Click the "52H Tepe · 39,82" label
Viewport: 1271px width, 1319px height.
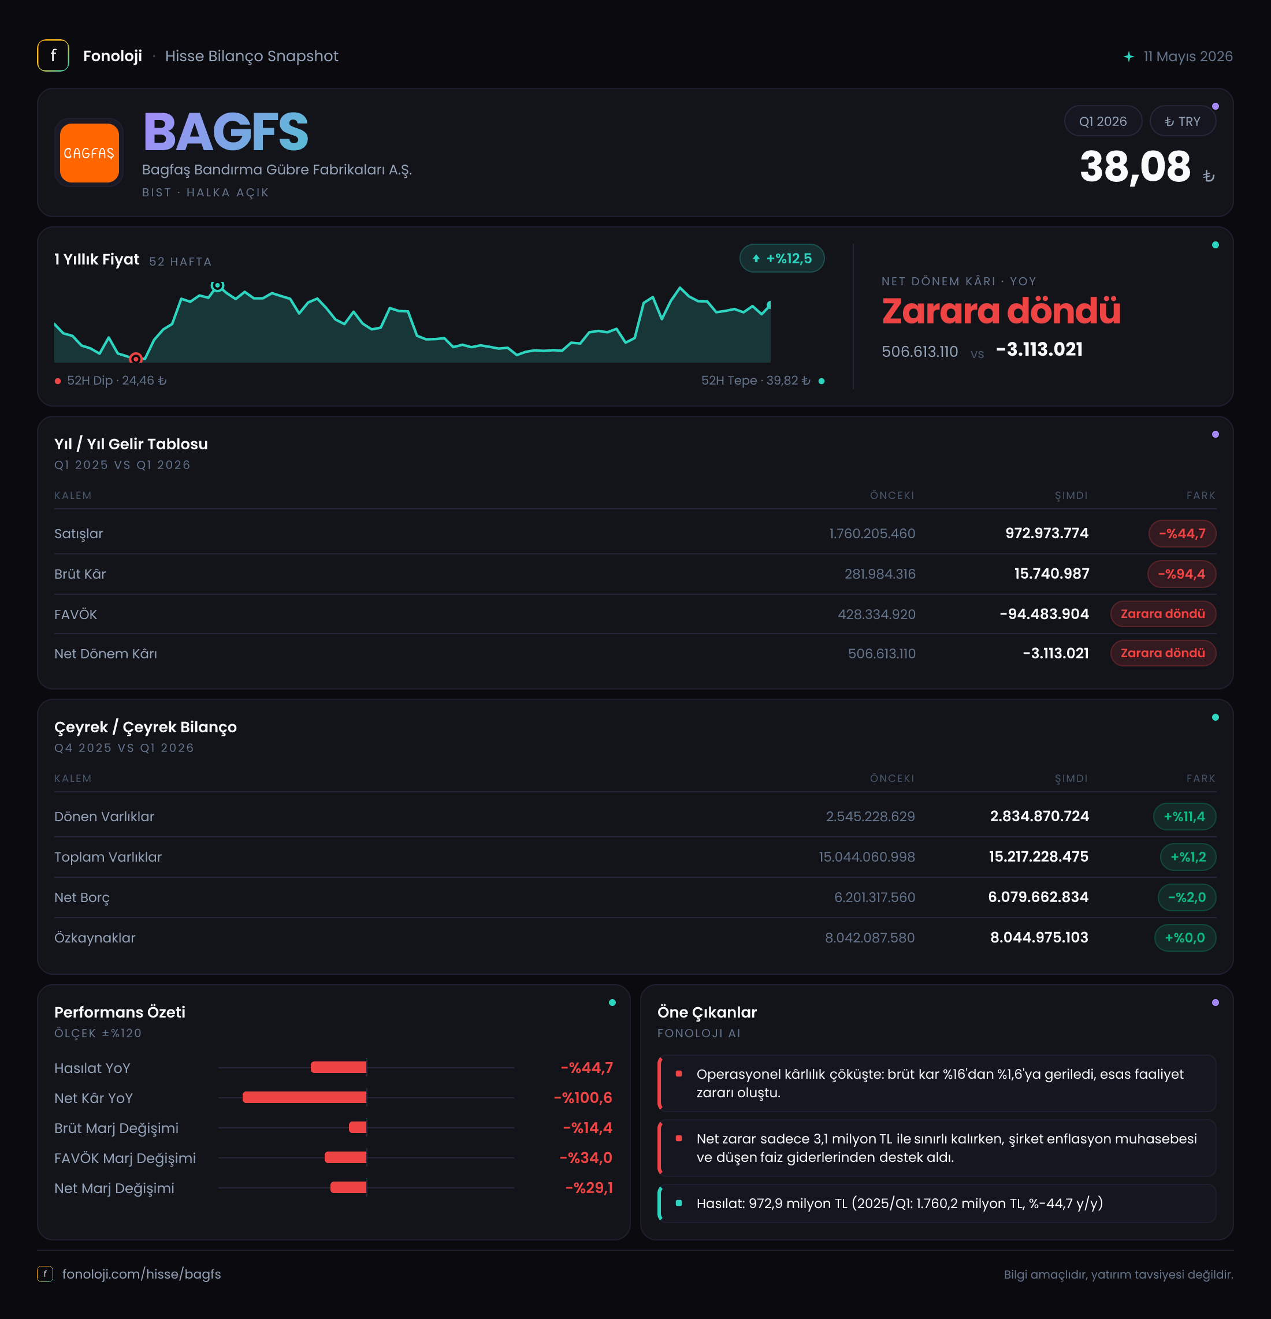(x=756, y=381)
